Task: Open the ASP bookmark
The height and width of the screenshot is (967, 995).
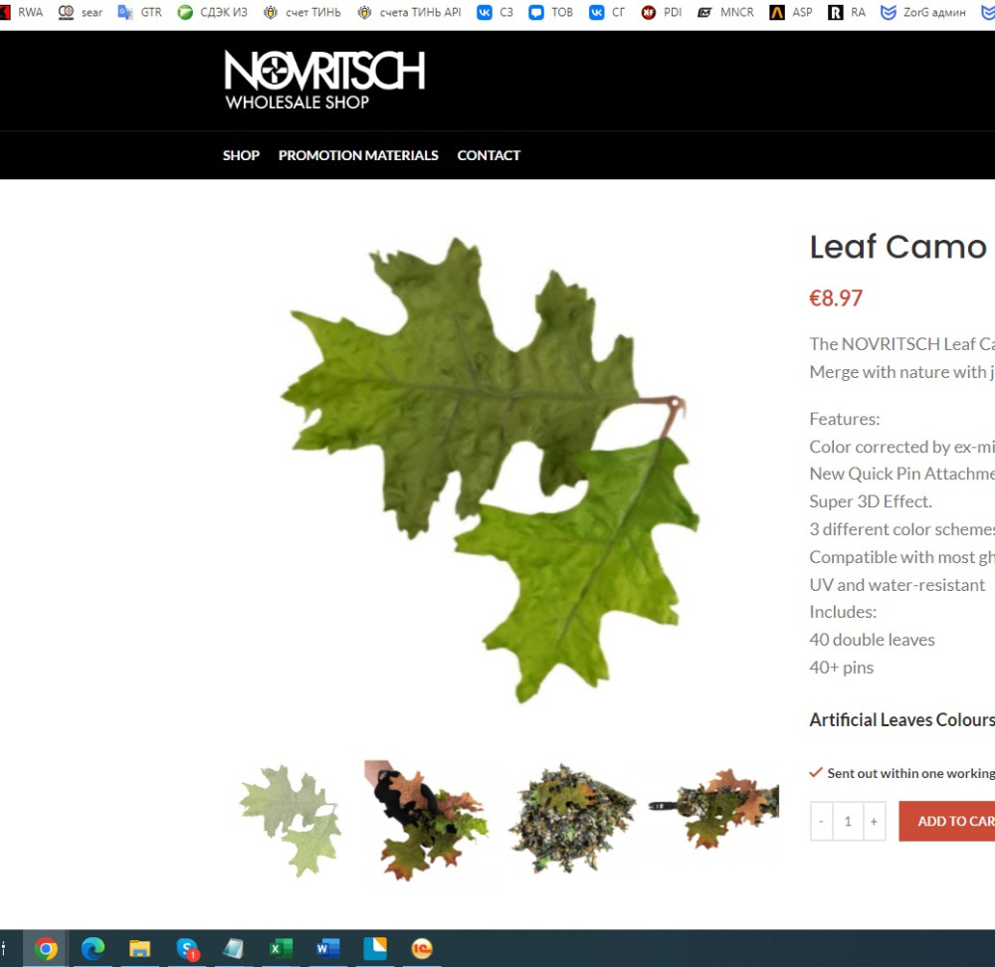Action: [x=791, y=12]
